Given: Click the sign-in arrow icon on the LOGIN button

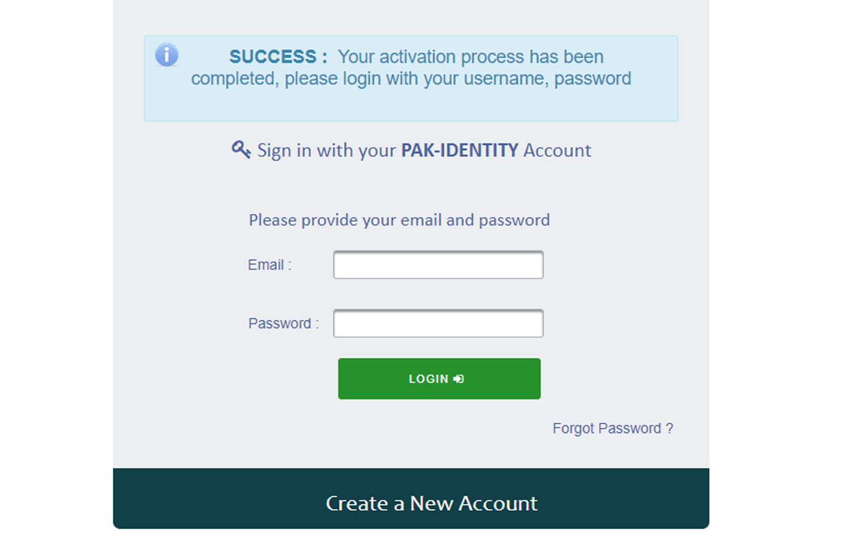Looking at the screenshot, I should [x=458, y=378].
